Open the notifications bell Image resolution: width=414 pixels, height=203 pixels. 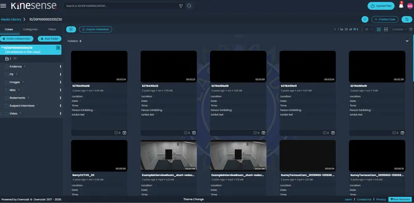401,6
